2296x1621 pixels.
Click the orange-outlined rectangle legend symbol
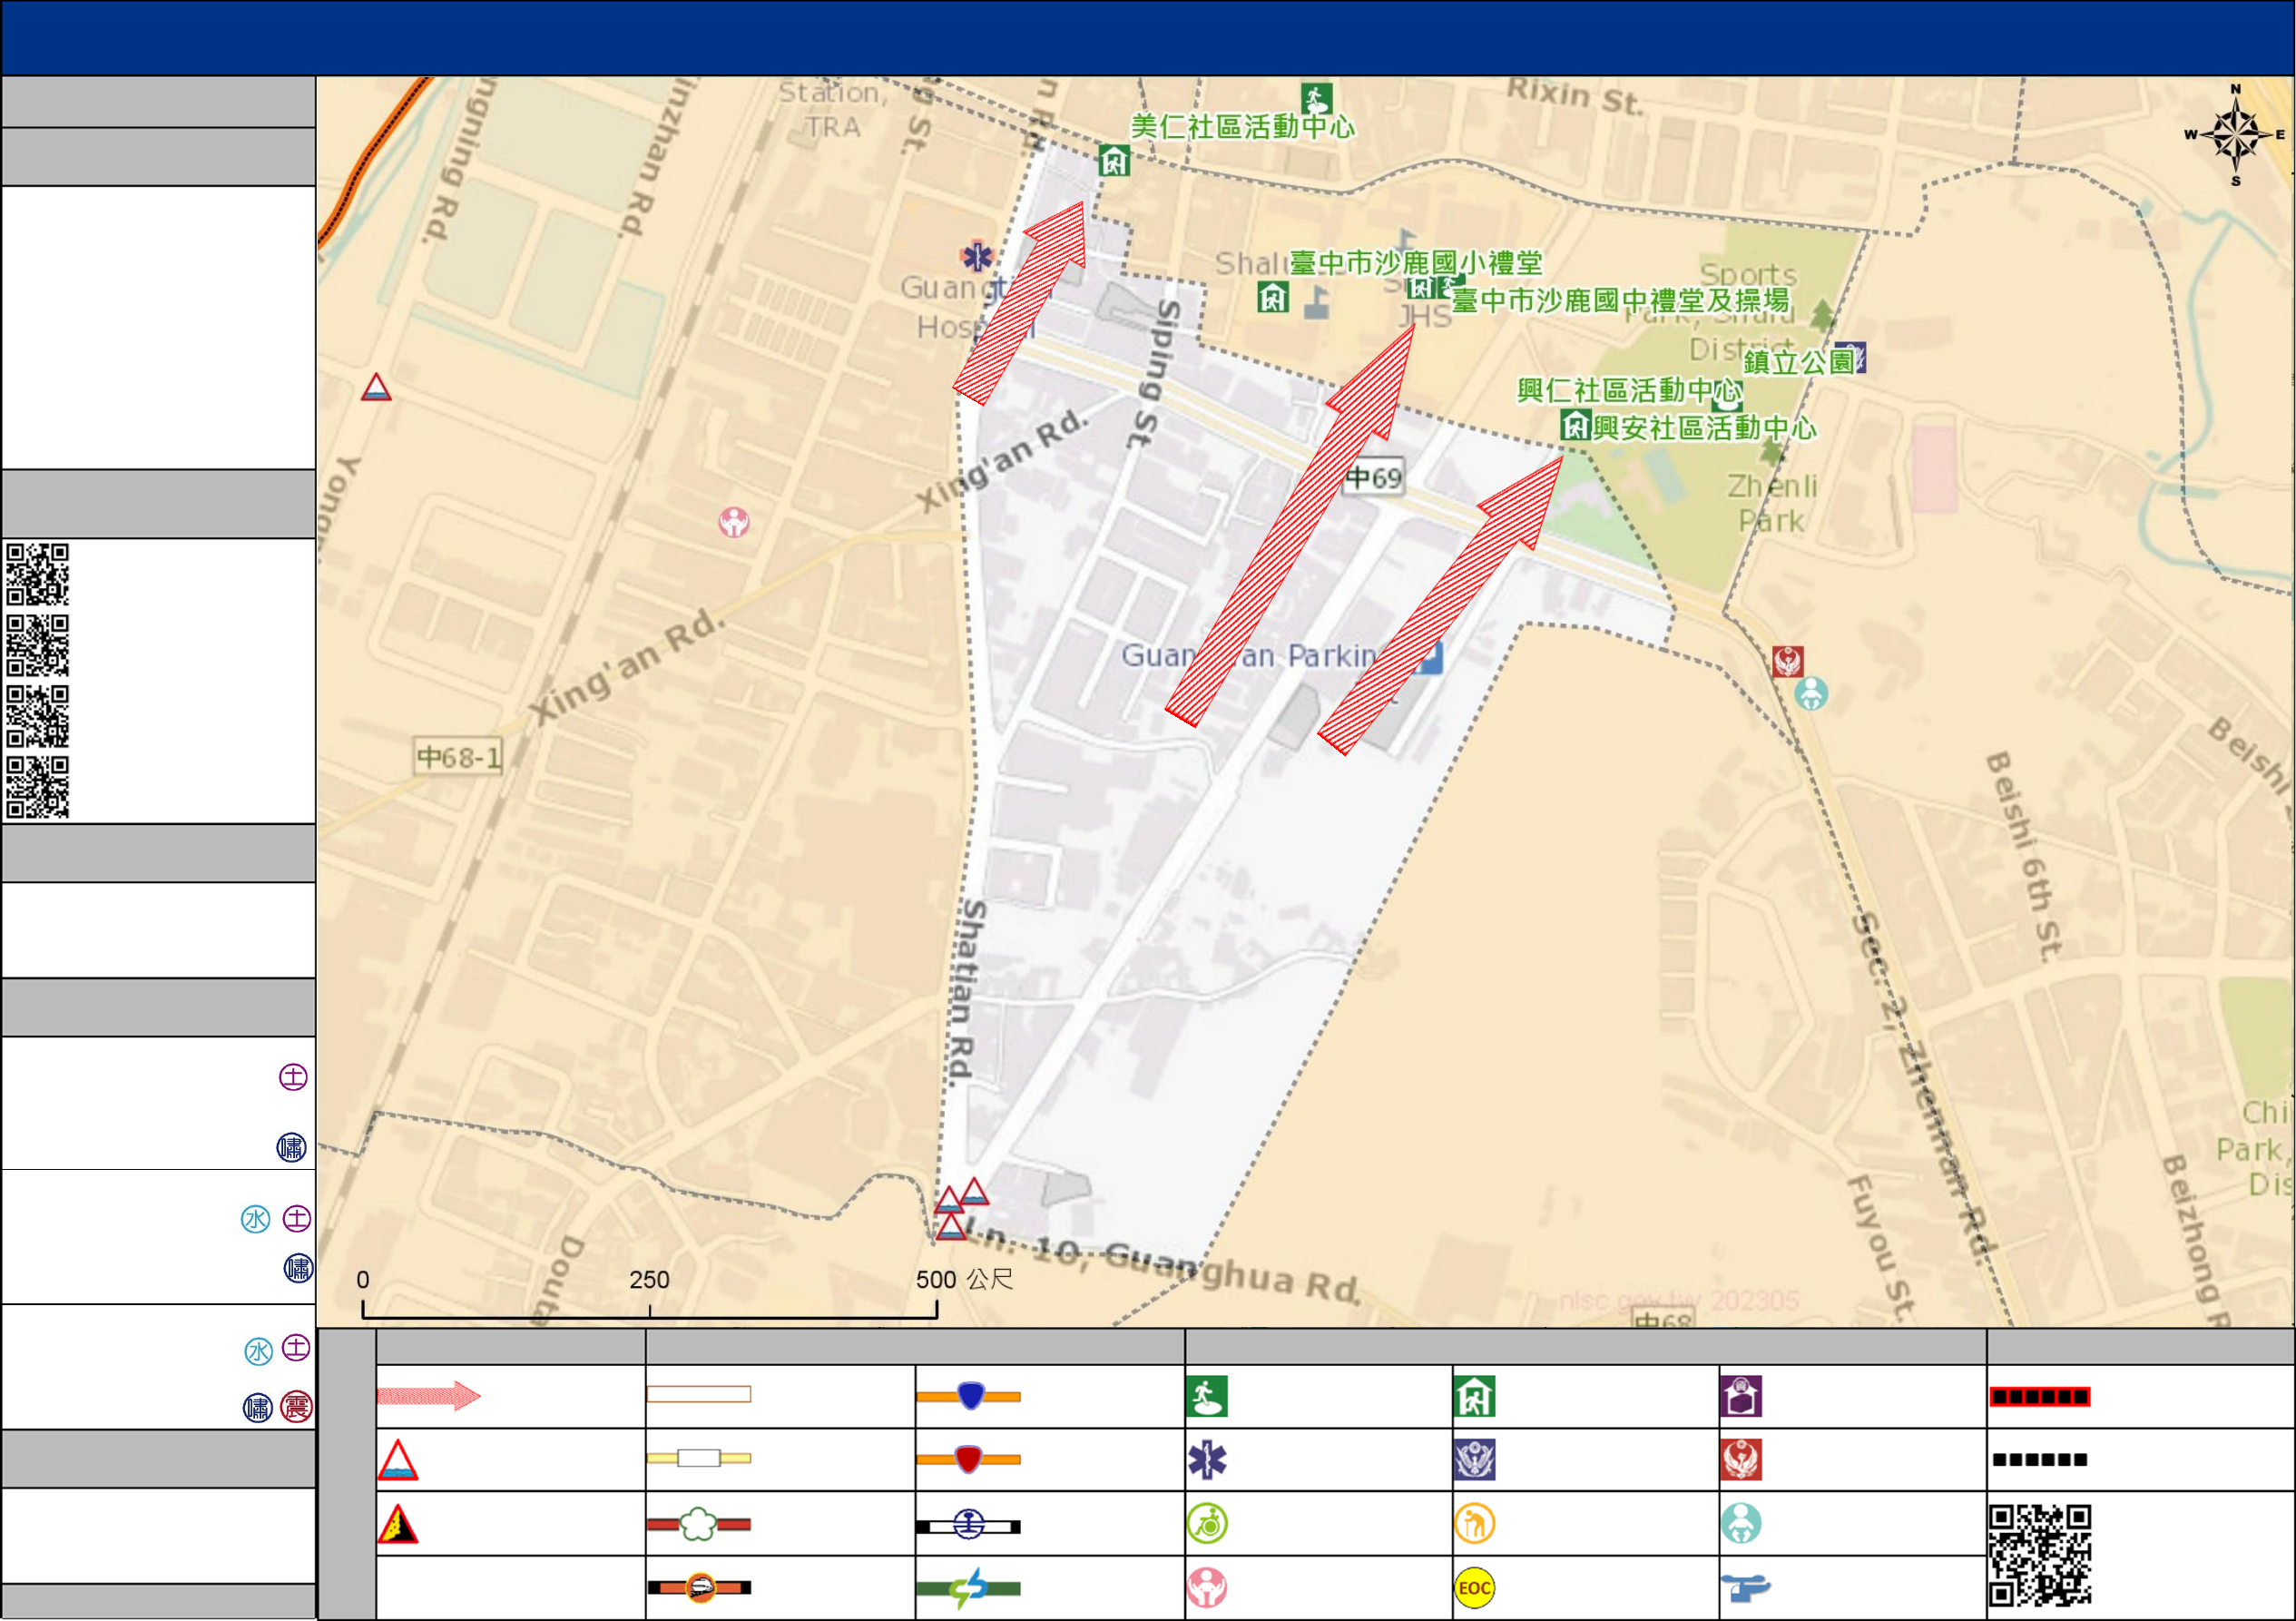tap(699, 1394)
